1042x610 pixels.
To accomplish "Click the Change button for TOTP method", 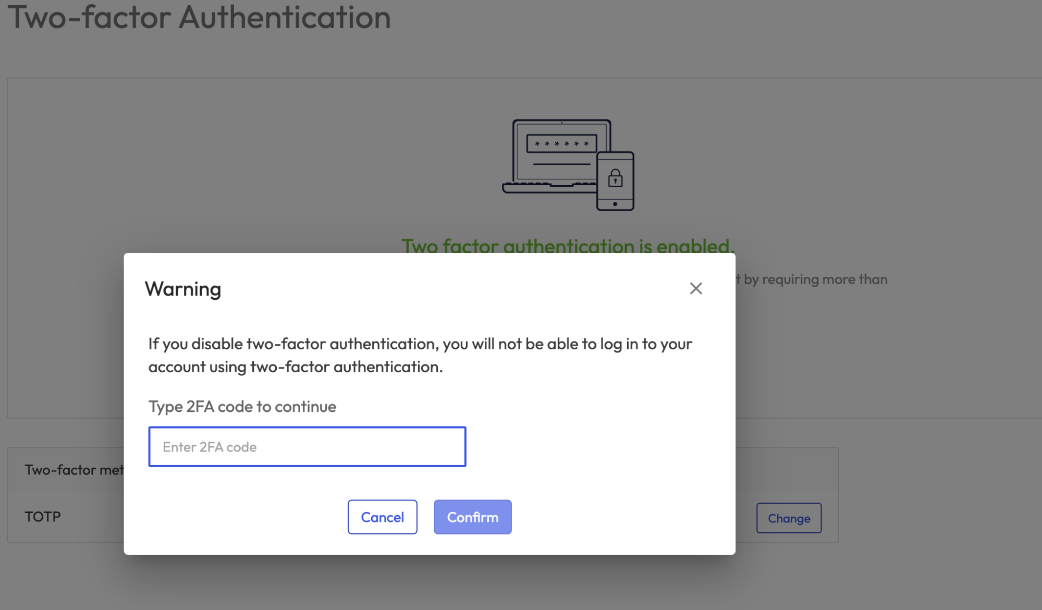I will pos(789,518).
